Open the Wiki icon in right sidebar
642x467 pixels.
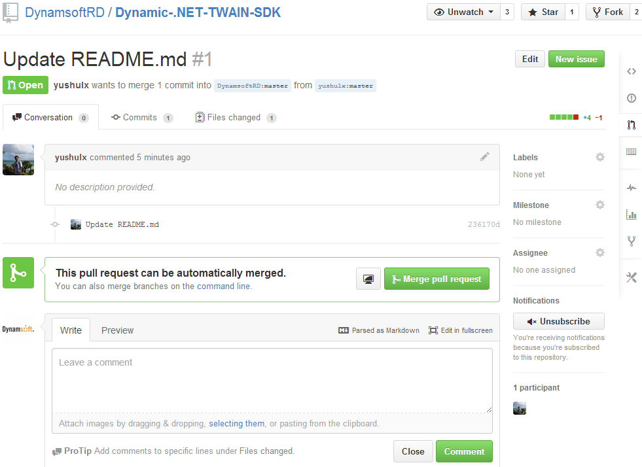pos(631,152)
